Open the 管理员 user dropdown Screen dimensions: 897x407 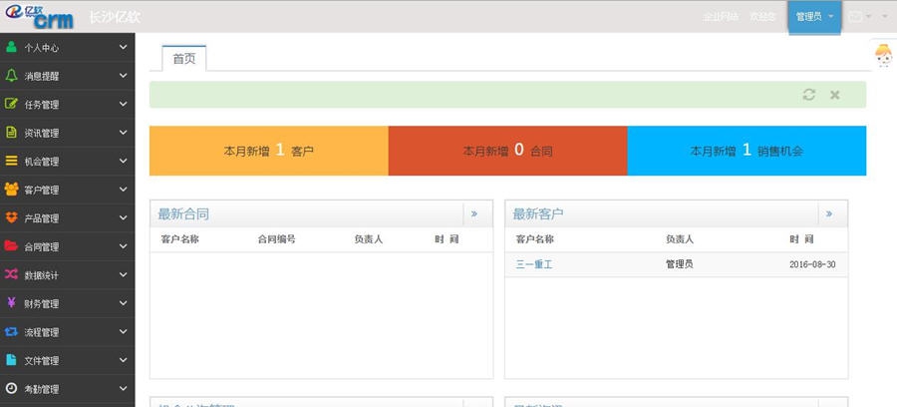[x=814, y=17]
